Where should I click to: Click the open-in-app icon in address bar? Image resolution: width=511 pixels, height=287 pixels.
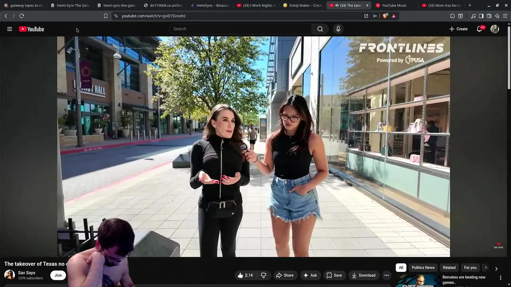tap(366, 16)
